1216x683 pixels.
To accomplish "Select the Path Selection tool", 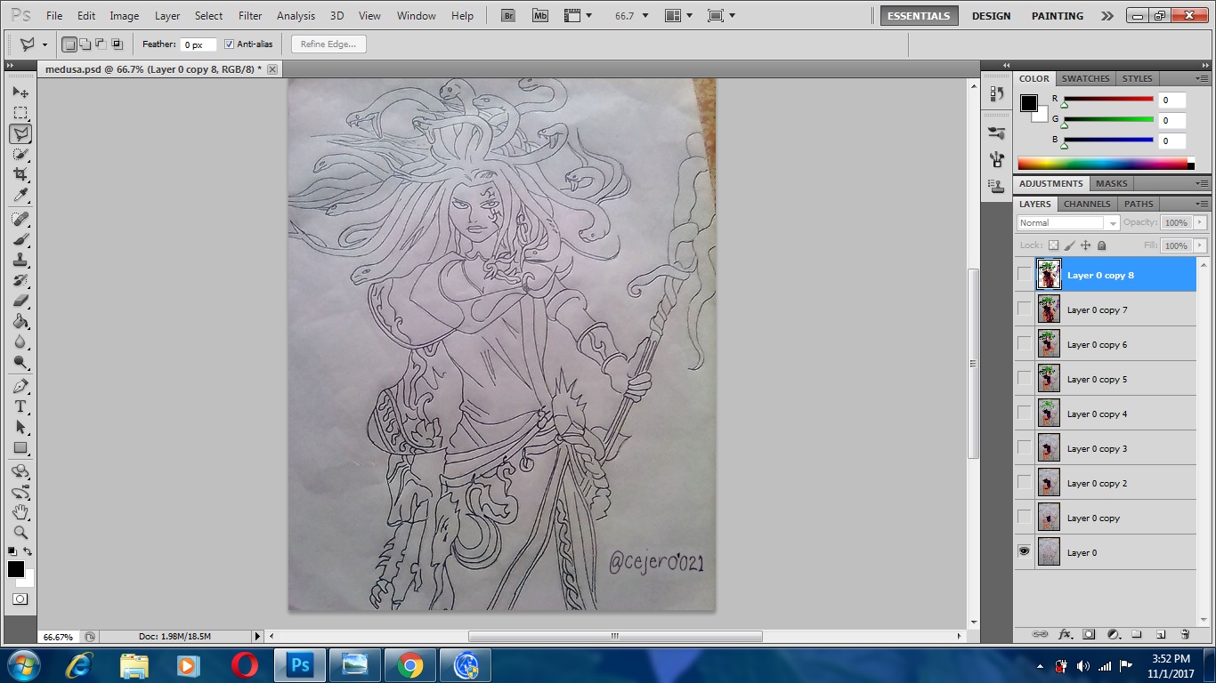I will pos(20,427).
